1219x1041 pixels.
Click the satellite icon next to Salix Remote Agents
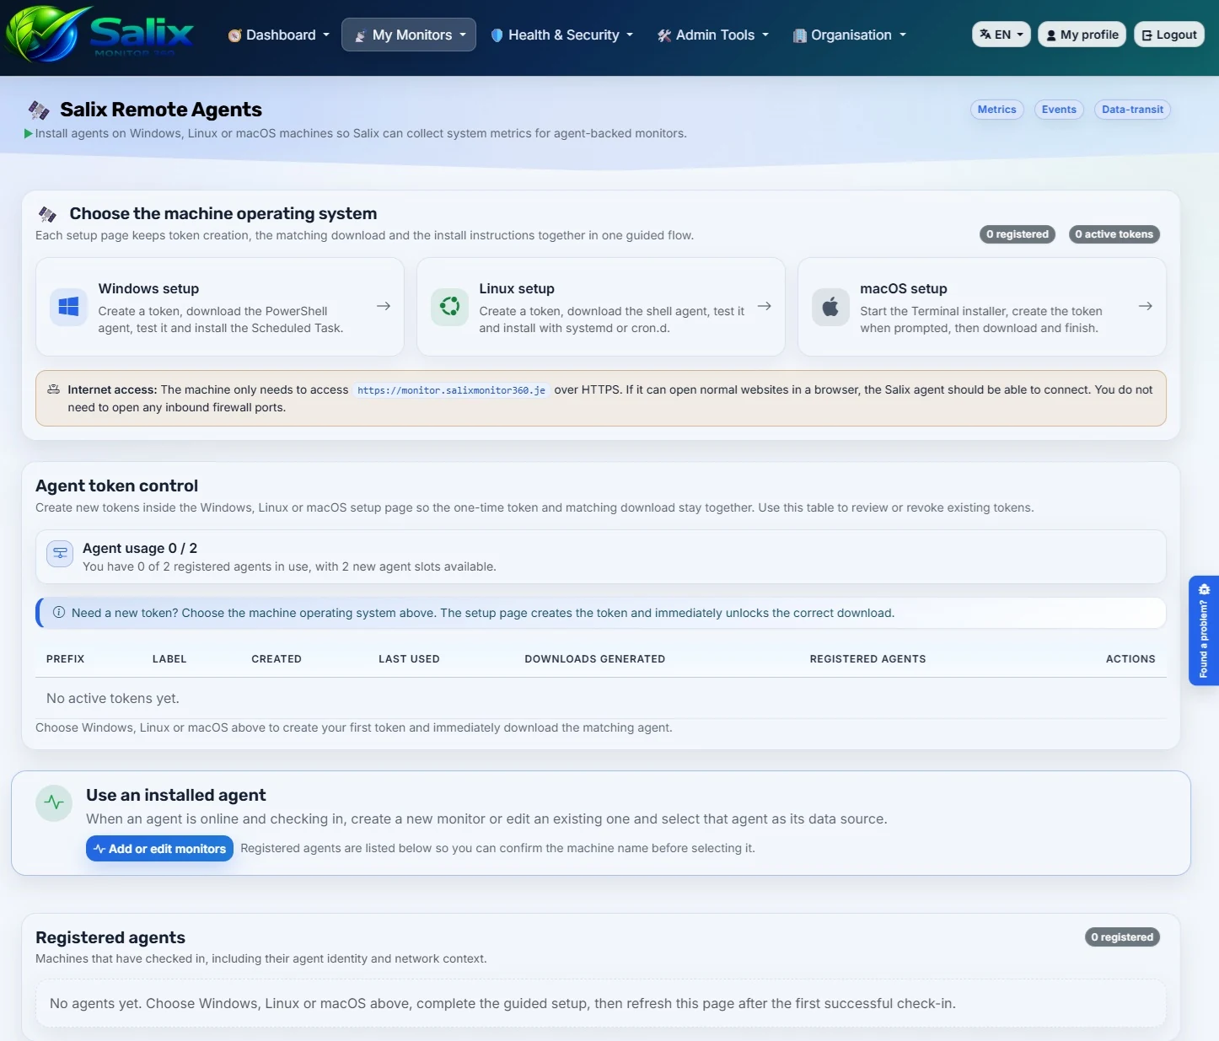coord(39,110)
